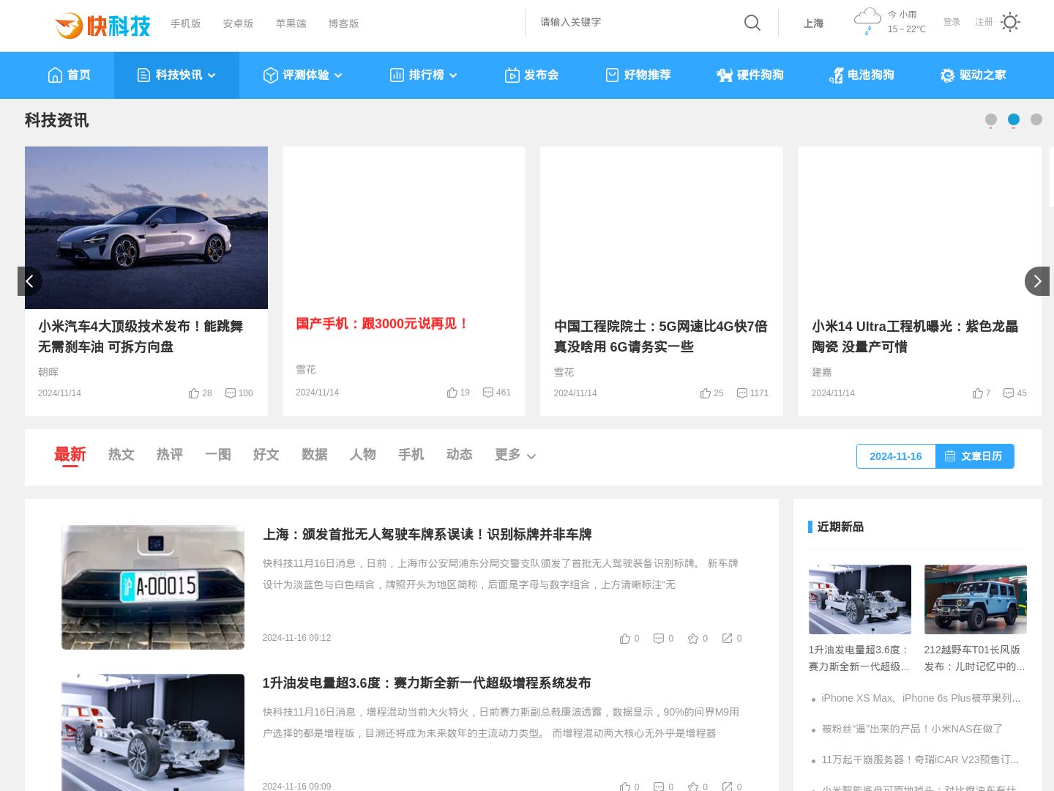Like the 小米14 Ultra article with 7 likes

pos(982,393)
